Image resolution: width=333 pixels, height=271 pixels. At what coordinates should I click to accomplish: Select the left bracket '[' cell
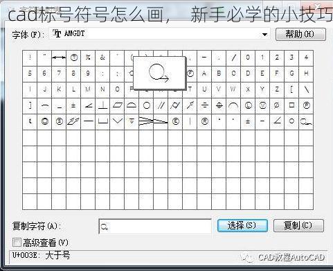[x=291, y=89]
